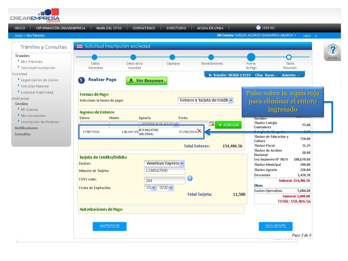348x261 pixels.
Task: Click the Datos de la Sociedad step circle
Action: (133, 57)
